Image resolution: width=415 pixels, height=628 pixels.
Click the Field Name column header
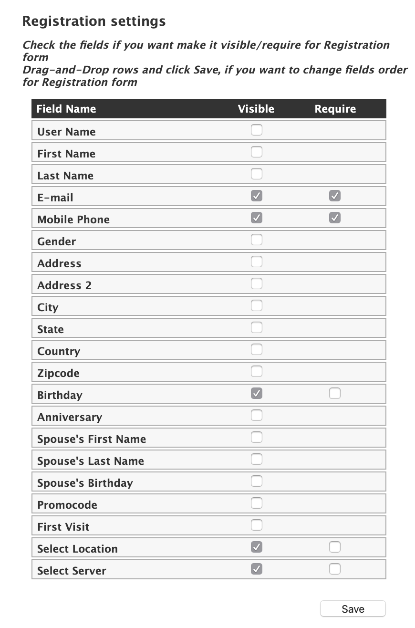click(x=66, y=109)
